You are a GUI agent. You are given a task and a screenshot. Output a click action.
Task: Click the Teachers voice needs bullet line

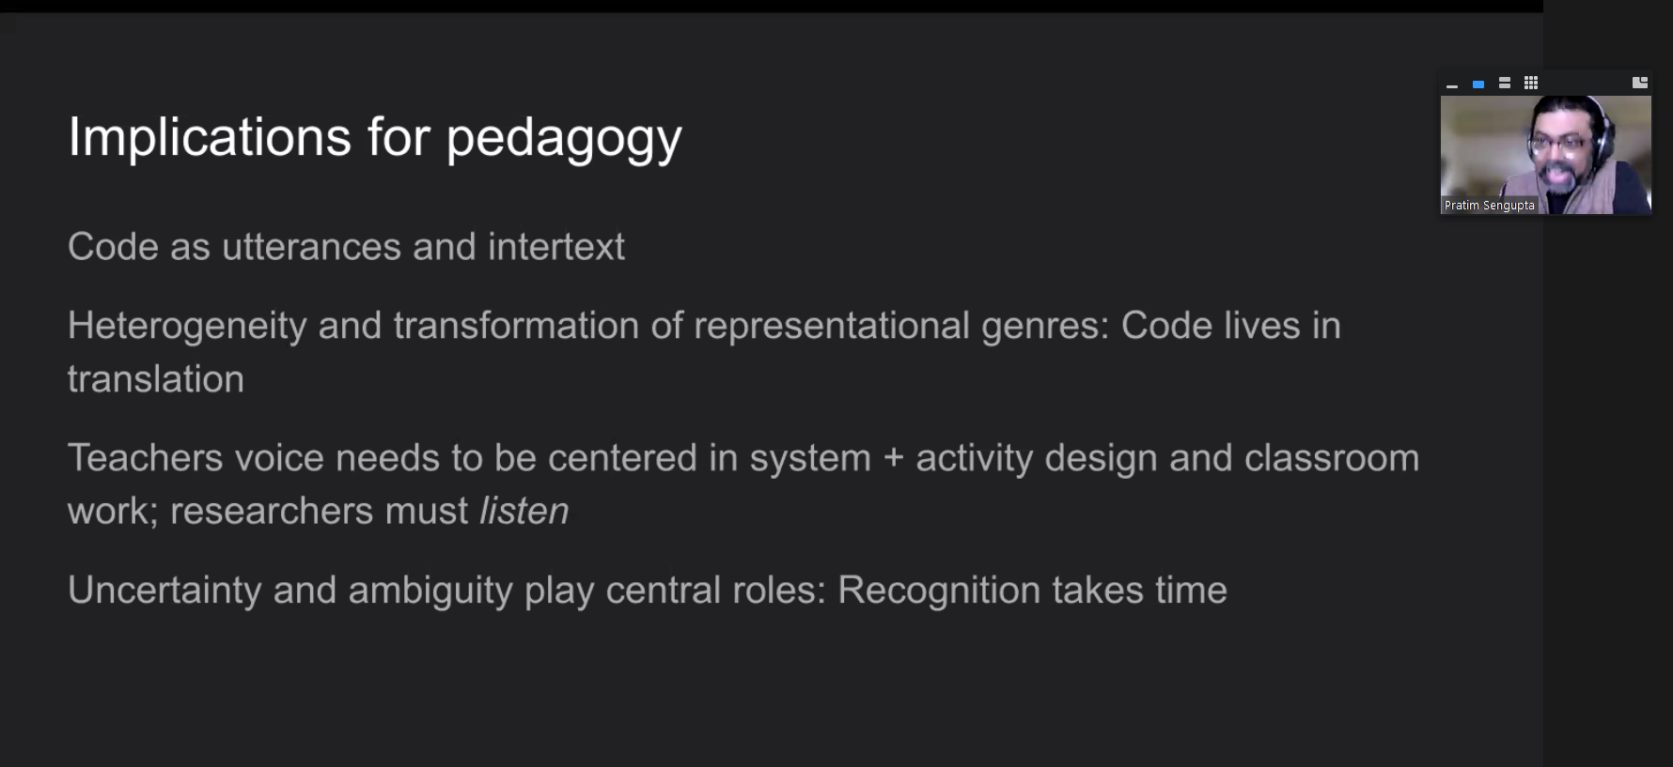(x=743, y=458)
